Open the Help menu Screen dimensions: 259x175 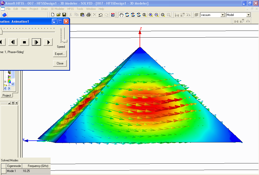(x=101, y=9)
